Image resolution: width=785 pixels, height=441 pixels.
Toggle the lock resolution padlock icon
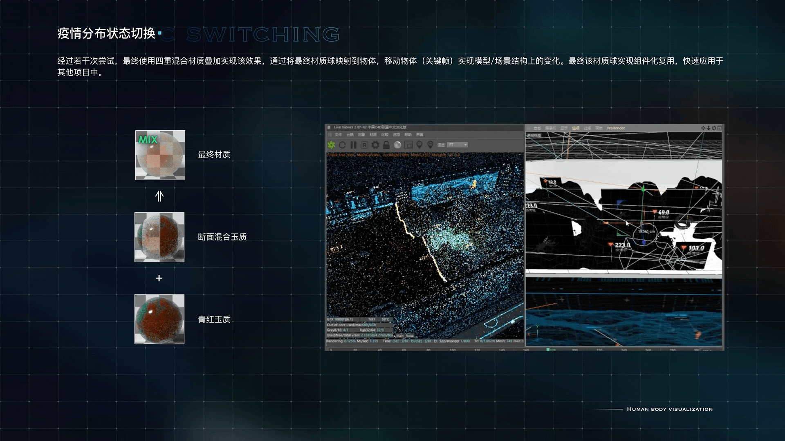coord(386,145)
